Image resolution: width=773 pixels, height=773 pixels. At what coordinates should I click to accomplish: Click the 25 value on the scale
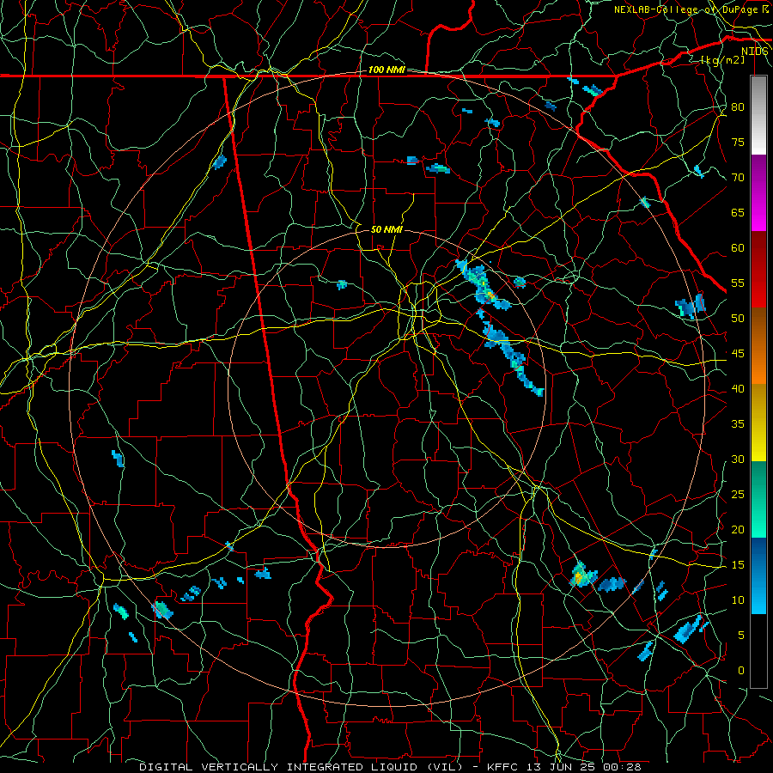(x=738, y=495)
